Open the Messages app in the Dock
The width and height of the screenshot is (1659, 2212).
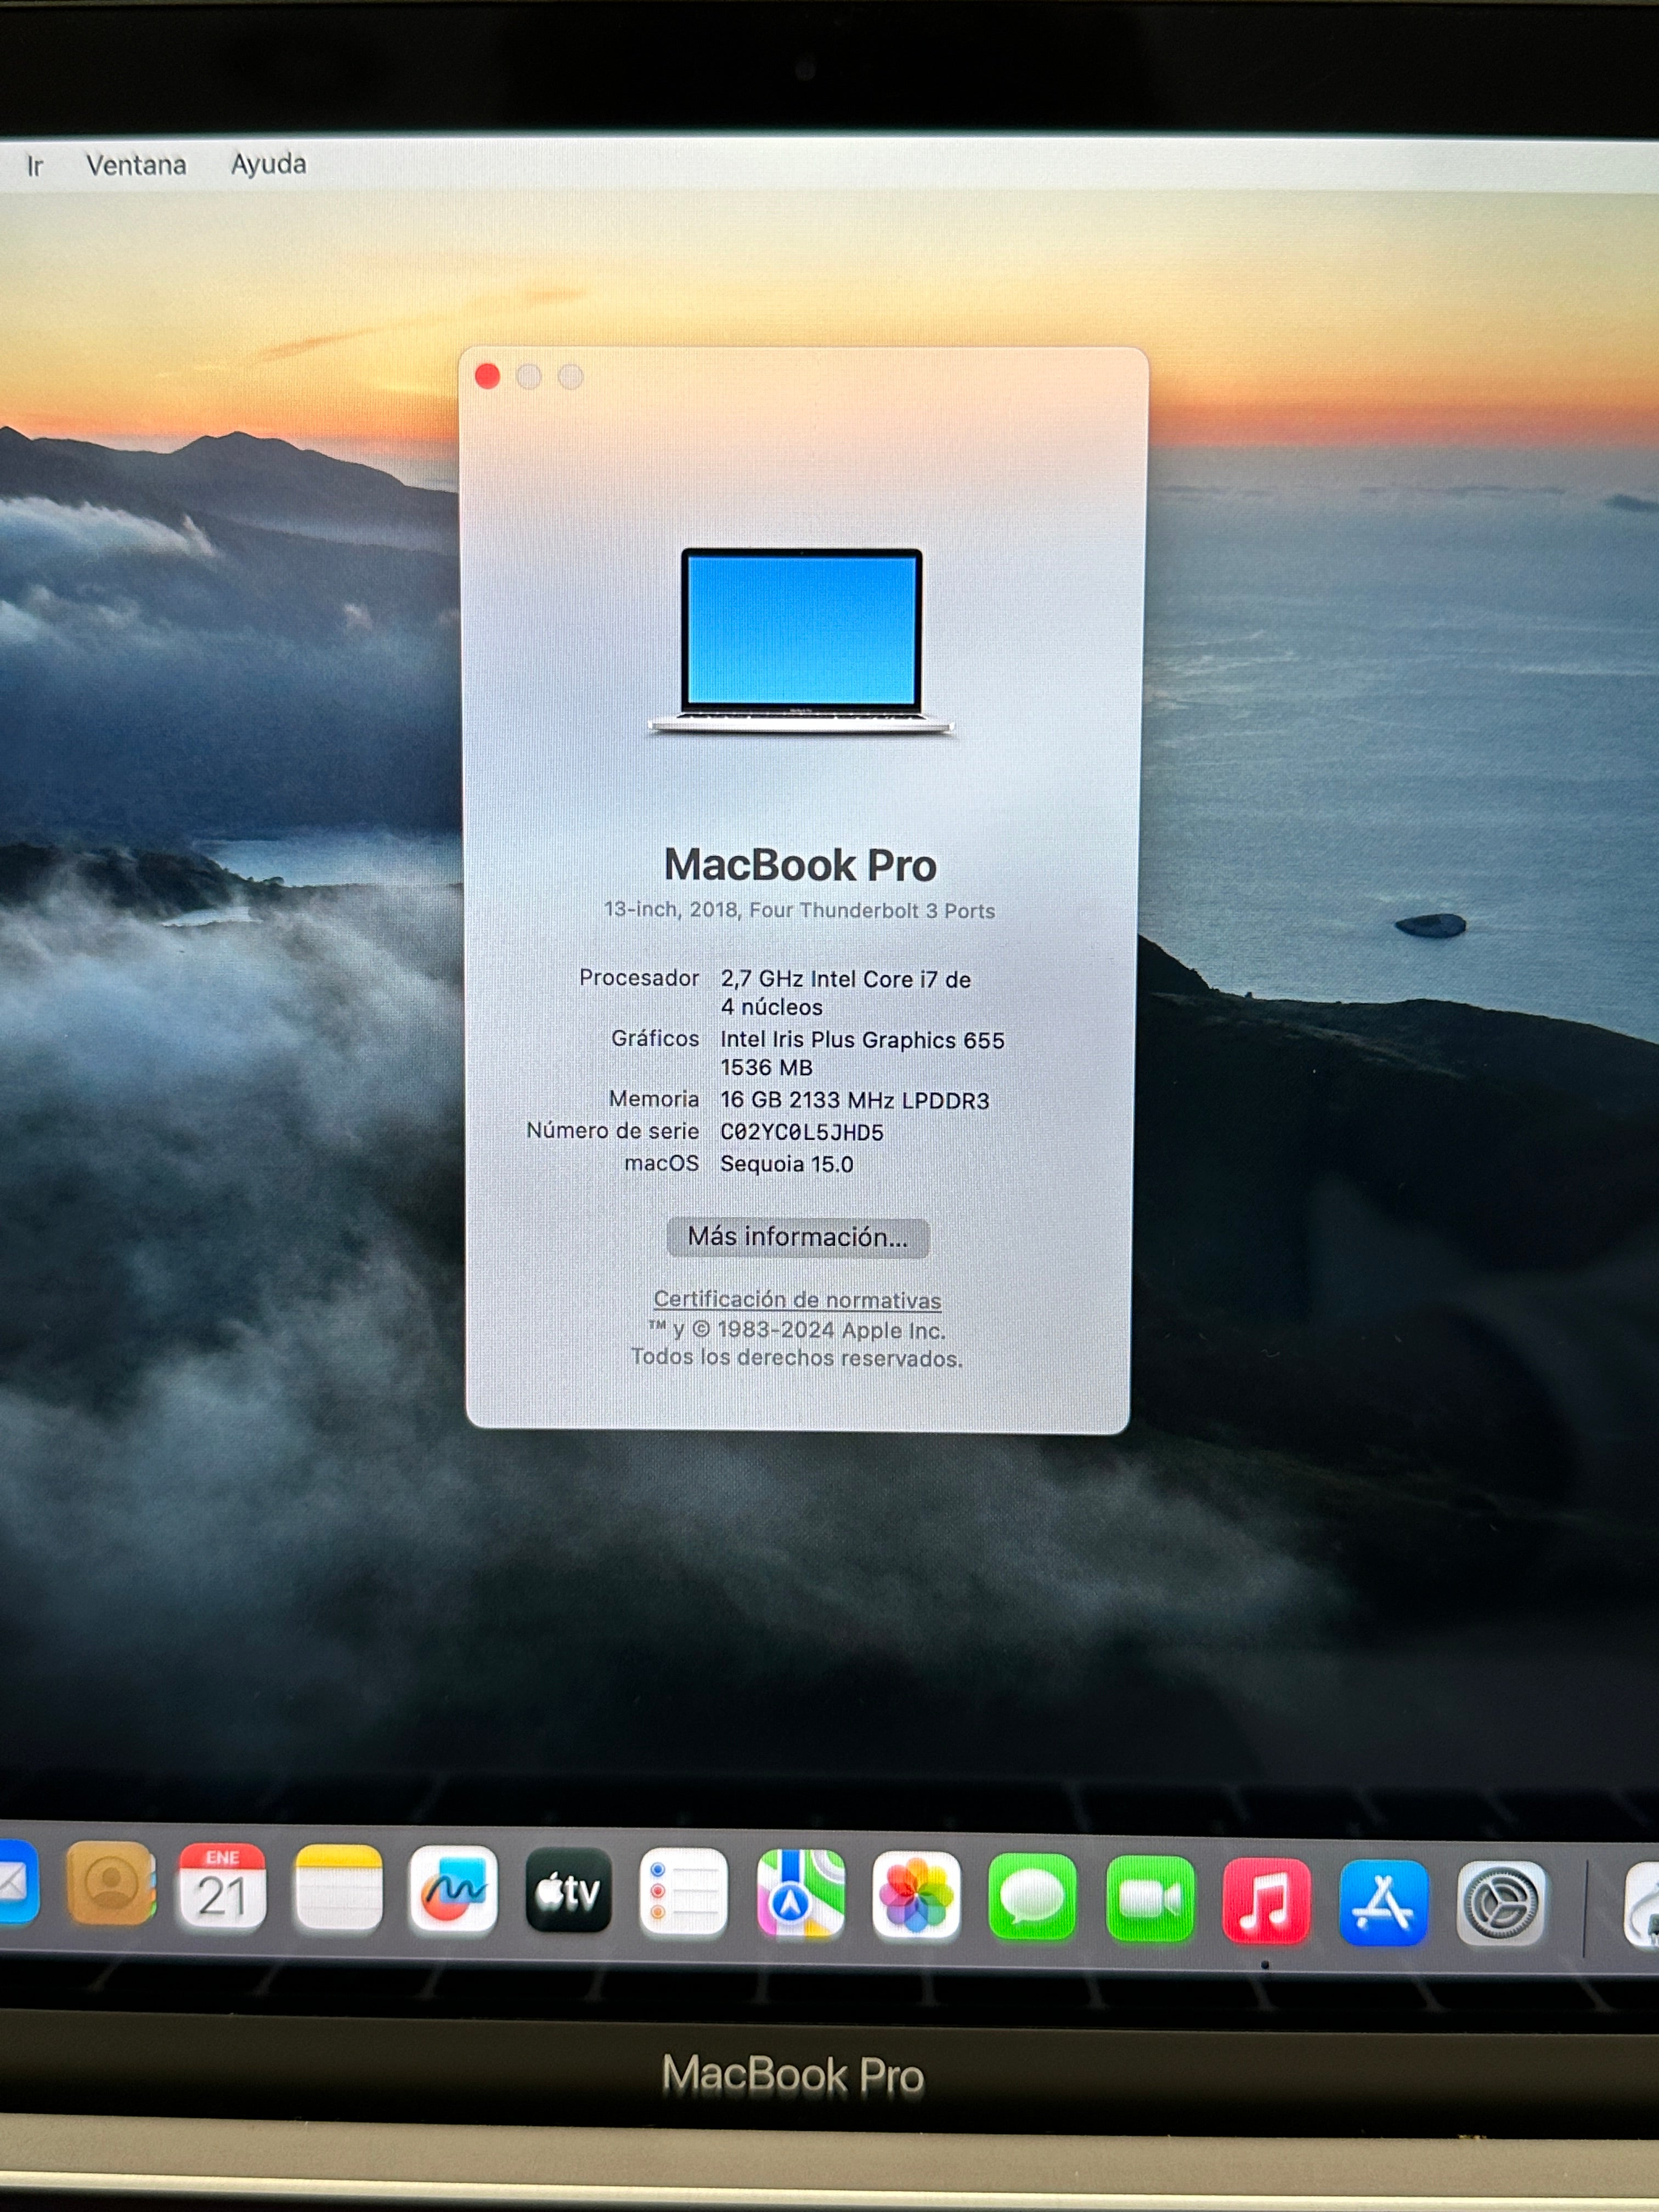click(1032, 1897)
